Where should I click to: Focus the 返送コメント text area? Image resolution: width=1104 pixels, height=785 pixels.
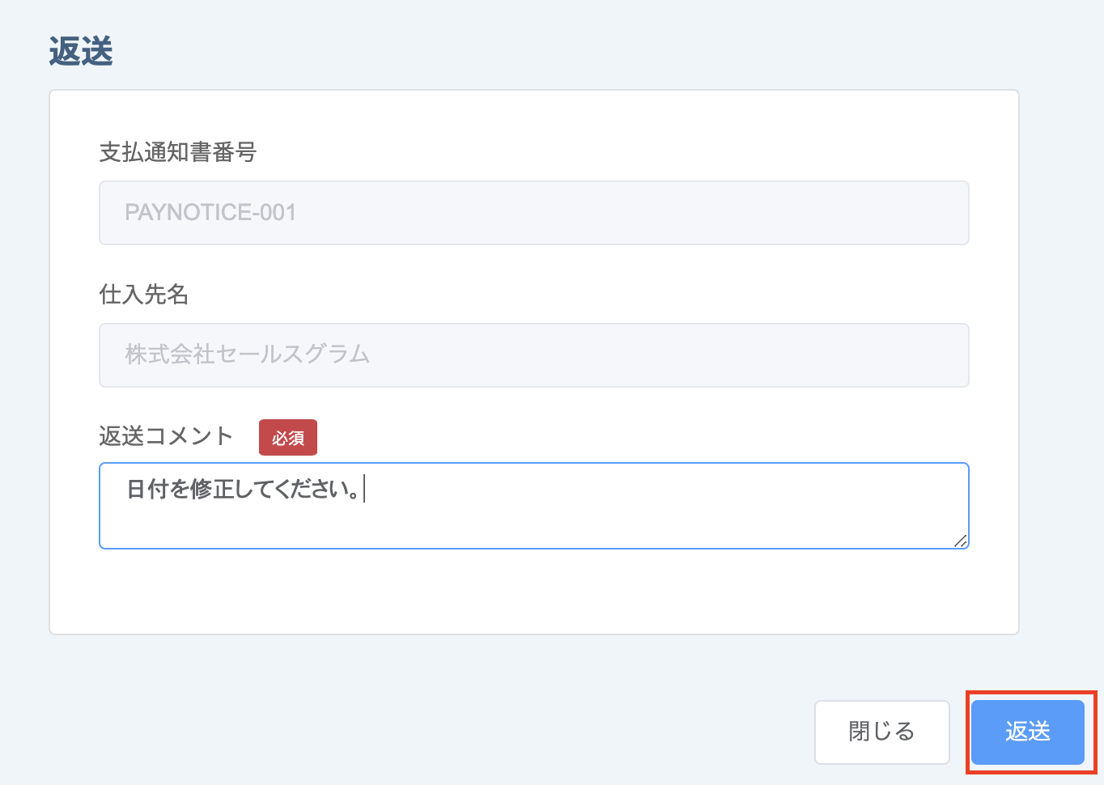533,506
